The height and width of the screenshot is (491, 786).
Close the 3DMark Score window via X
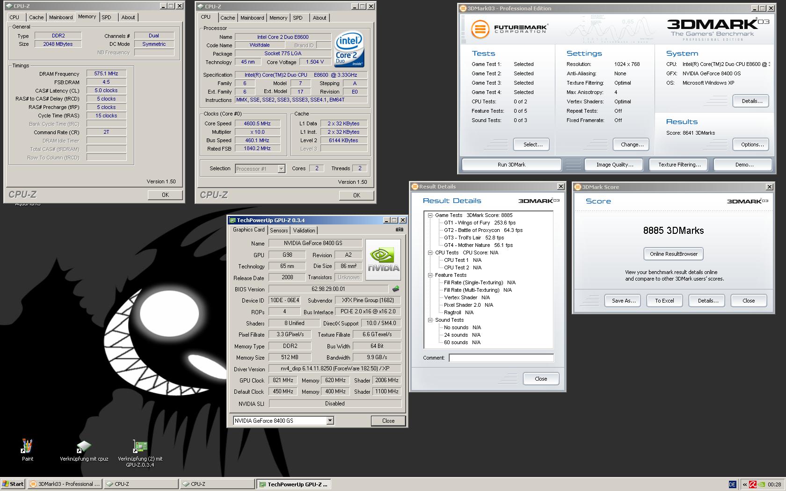tap(769, 187)
